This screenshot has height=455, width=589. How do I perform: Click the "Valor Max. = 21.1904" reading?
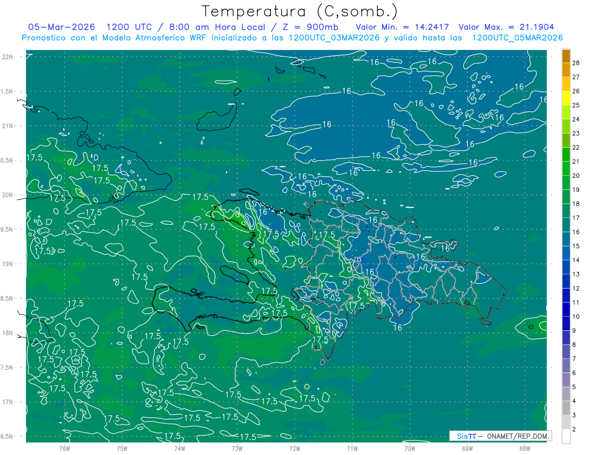tap(507, 27)
